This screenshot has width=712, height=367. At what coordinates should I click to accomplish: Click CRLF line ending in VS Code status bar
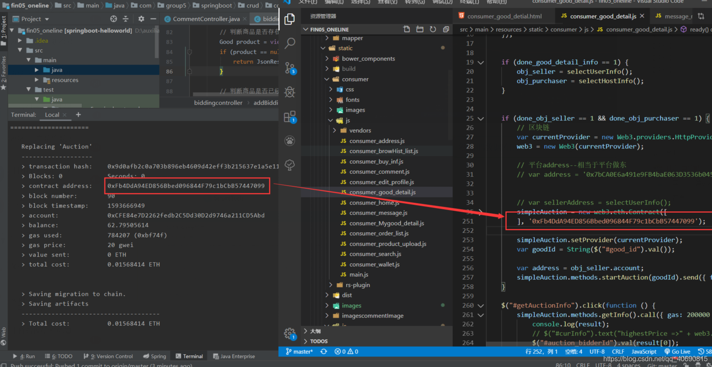point(618,352)
